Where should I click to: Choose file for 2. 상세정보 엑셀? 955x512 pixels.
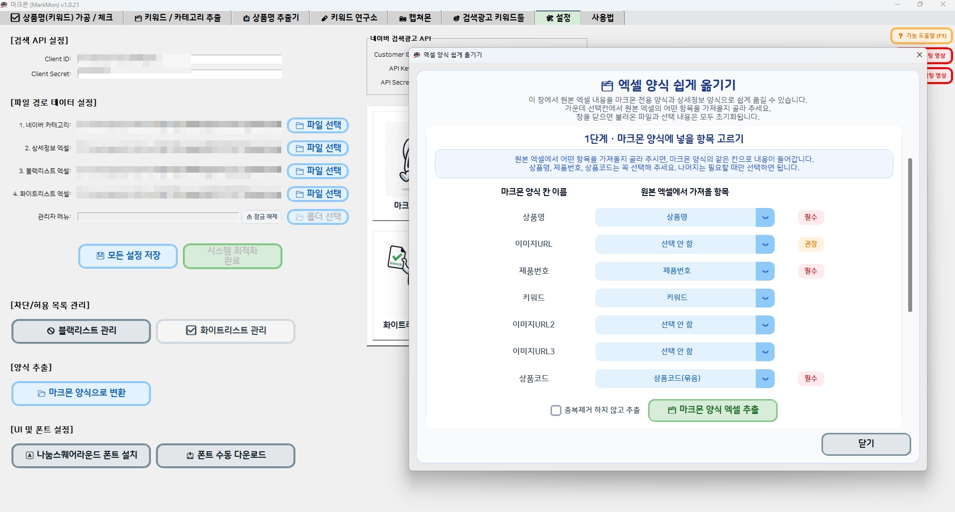[318, 148]
